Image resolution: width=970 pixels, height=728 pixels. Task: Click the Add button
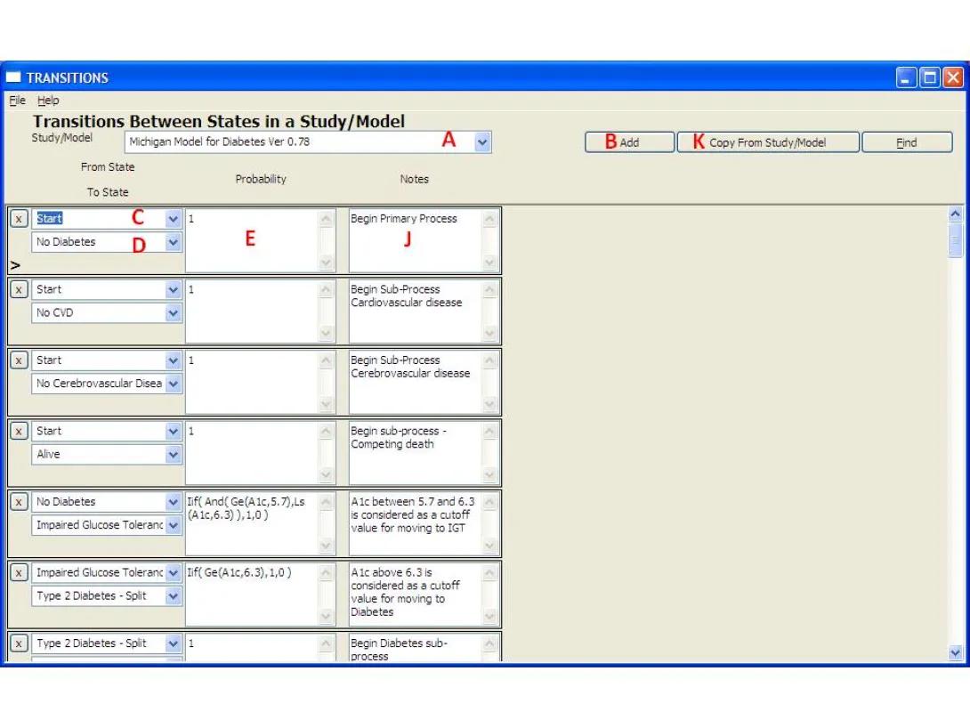[x=629, y=142]
